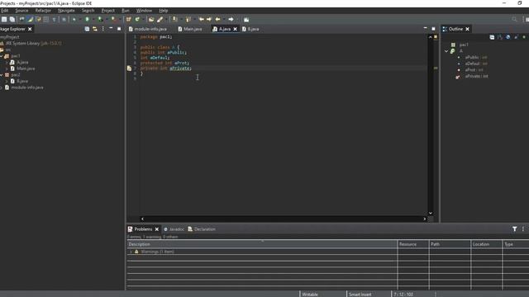
Task: Open the Window menu
Action: click(144, 11)
